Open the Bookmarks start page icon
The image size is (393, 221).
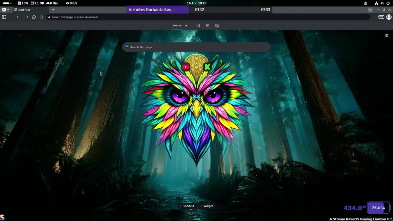coord(198,25)
